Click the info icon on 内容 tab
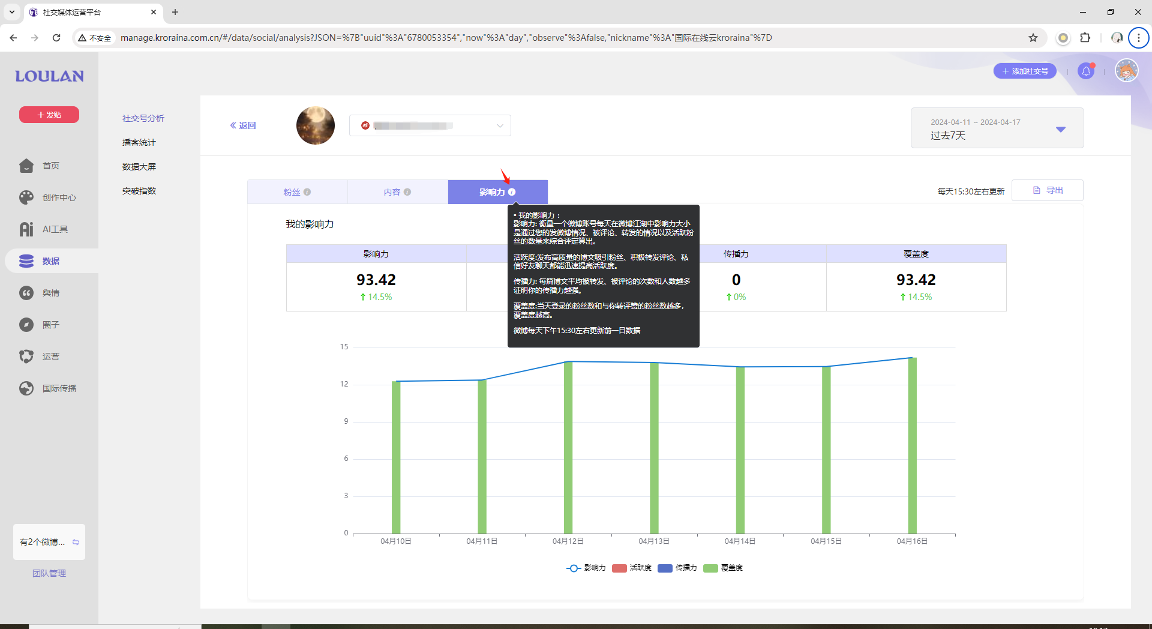The height and width of the screenshot is (629, 1152). (407, 192)
